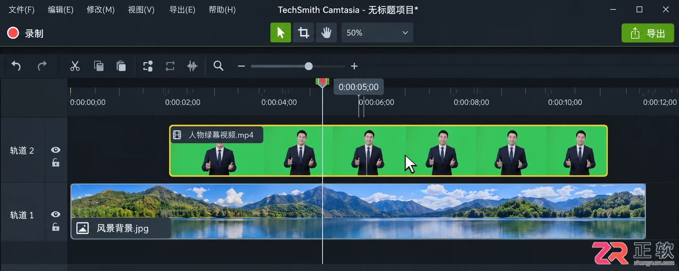Screen dimensions: 679x271
Task: Click the audio waveform toolbar icon
Action: [192, 66]
